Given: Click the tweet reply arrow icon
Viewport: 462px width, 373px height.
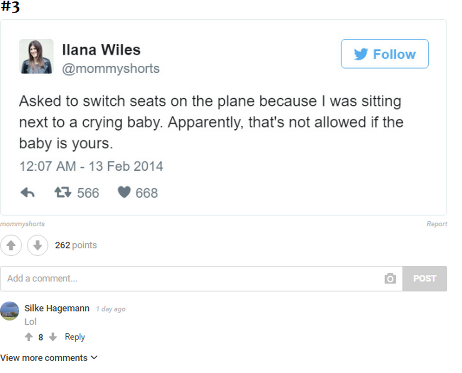Looking at the screenshot, I should 27,193.
